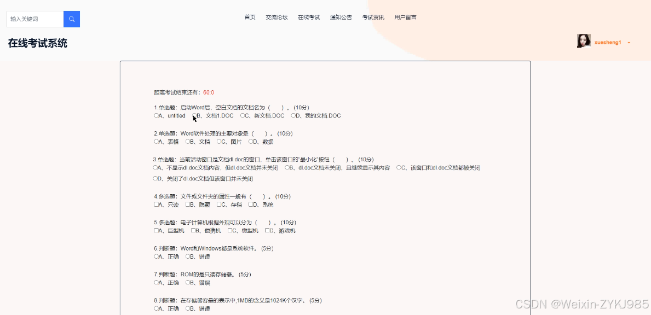Click question 5 text about 电子计算机 appearance
Screen dimensions: 651x315
pyautogui.click(x=225, y=222)
